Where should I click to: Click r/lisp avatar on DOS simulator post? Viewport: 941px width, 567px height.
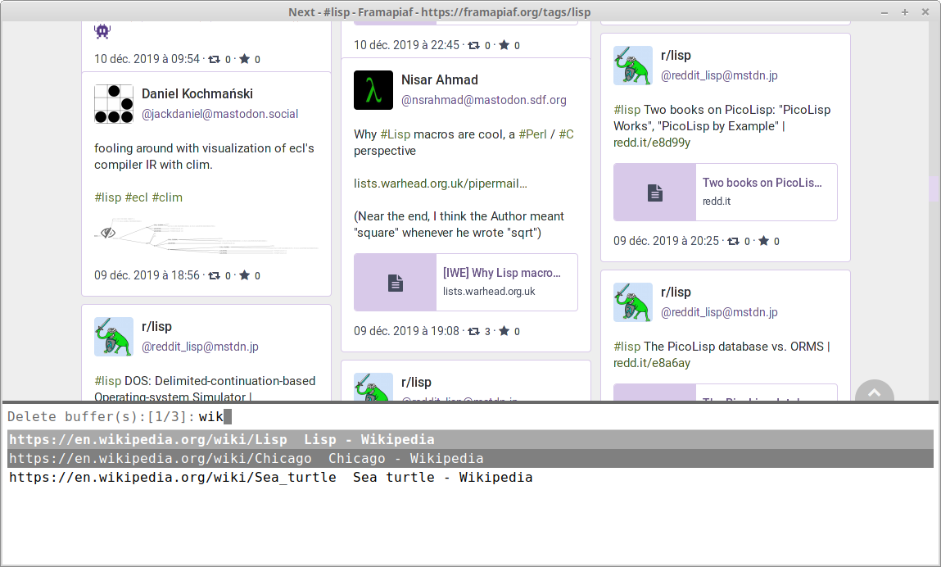(113, 337)
